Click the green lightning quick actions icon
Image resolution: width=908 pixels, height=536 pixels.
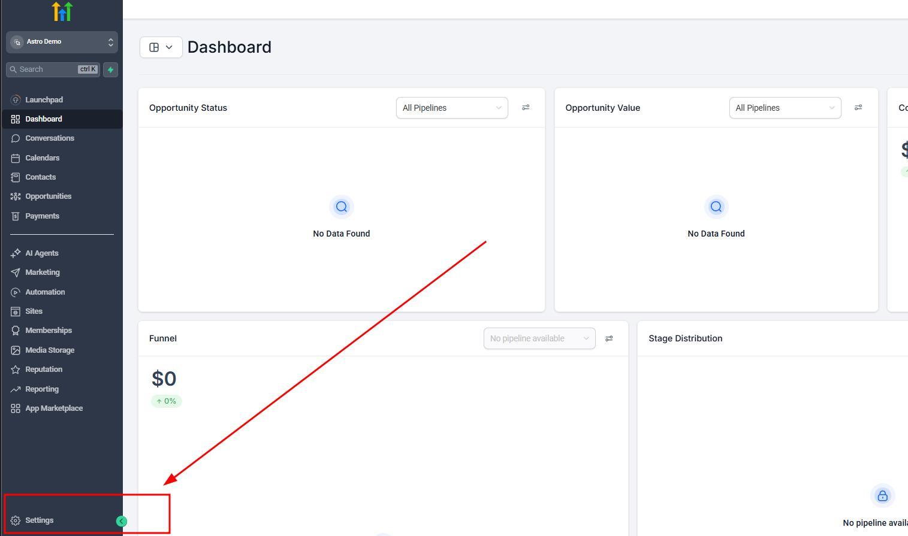(110, 69)
